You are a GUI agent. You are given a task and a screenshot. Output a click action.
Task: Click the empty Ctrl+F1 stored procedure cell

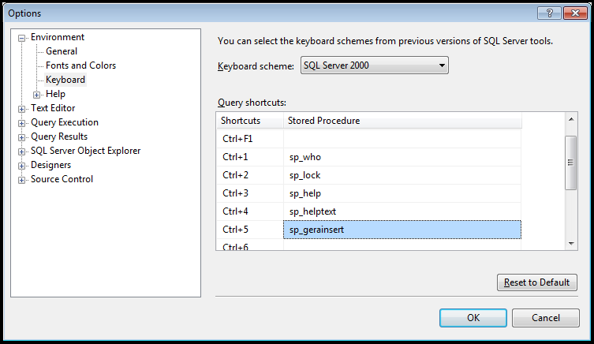pyautogui.click(x=402, y=139)
